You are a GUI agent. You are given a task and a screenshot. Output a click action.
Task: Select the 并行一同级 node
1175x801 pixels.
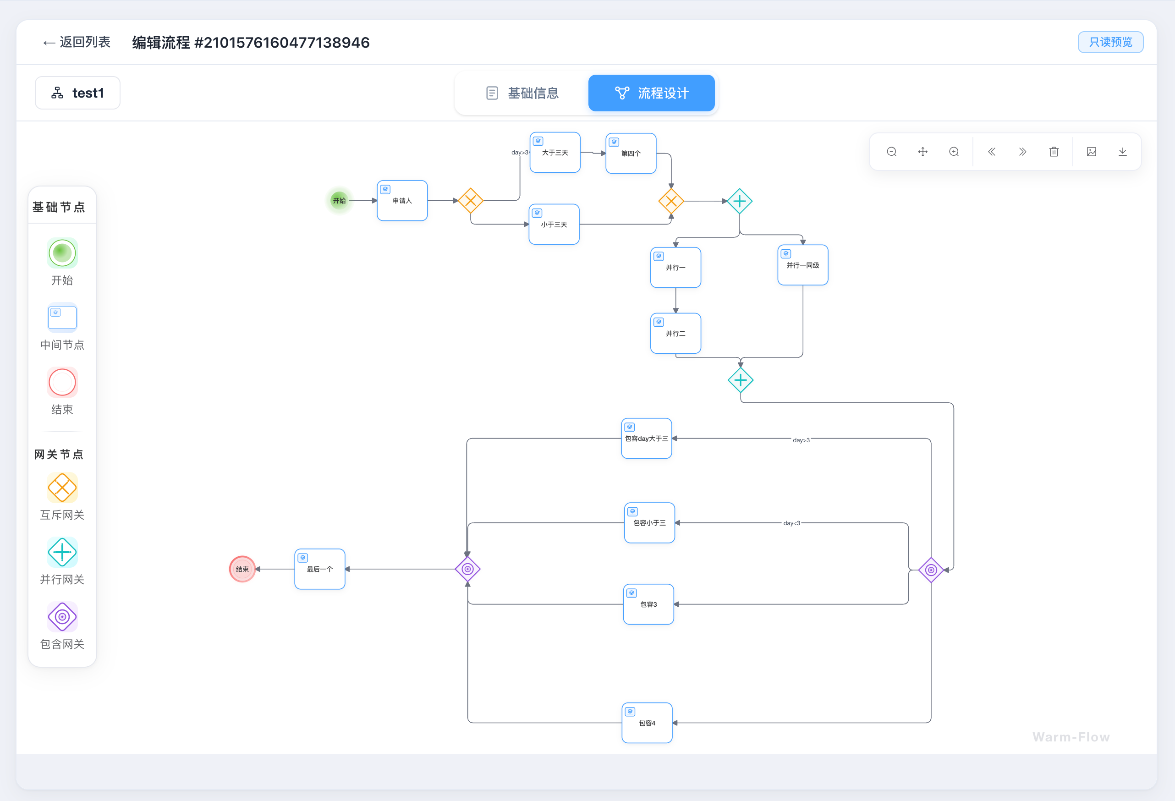click(x=803, y=265)
